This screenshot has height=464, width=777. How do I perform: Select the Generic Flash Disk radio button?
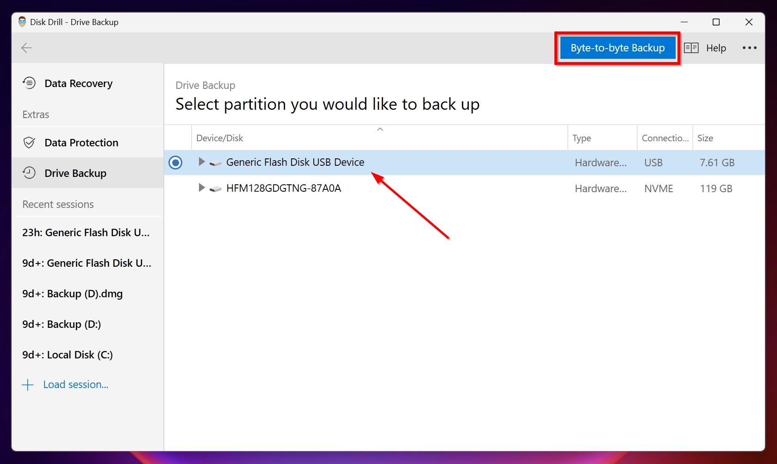[175, 163]
